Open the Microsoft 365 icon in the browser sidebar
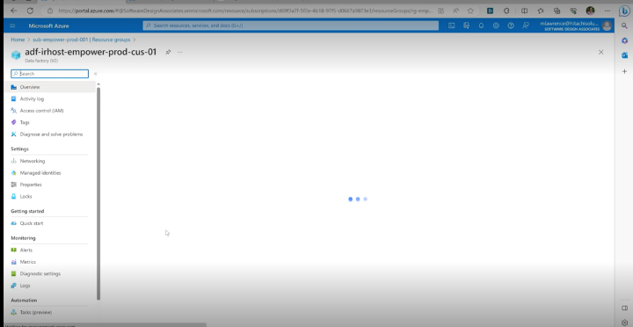 (624, 40)
